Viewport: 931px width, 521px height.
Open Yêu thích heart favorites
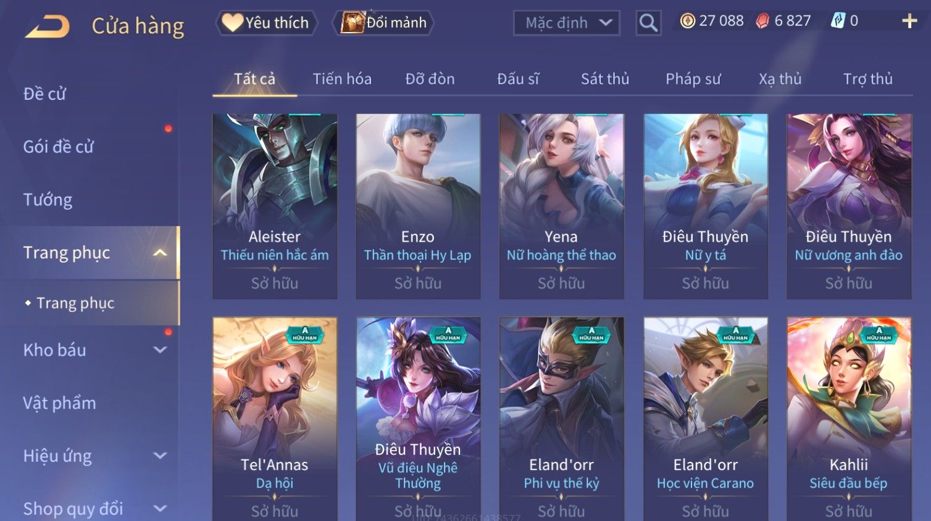tap(267, 23)
